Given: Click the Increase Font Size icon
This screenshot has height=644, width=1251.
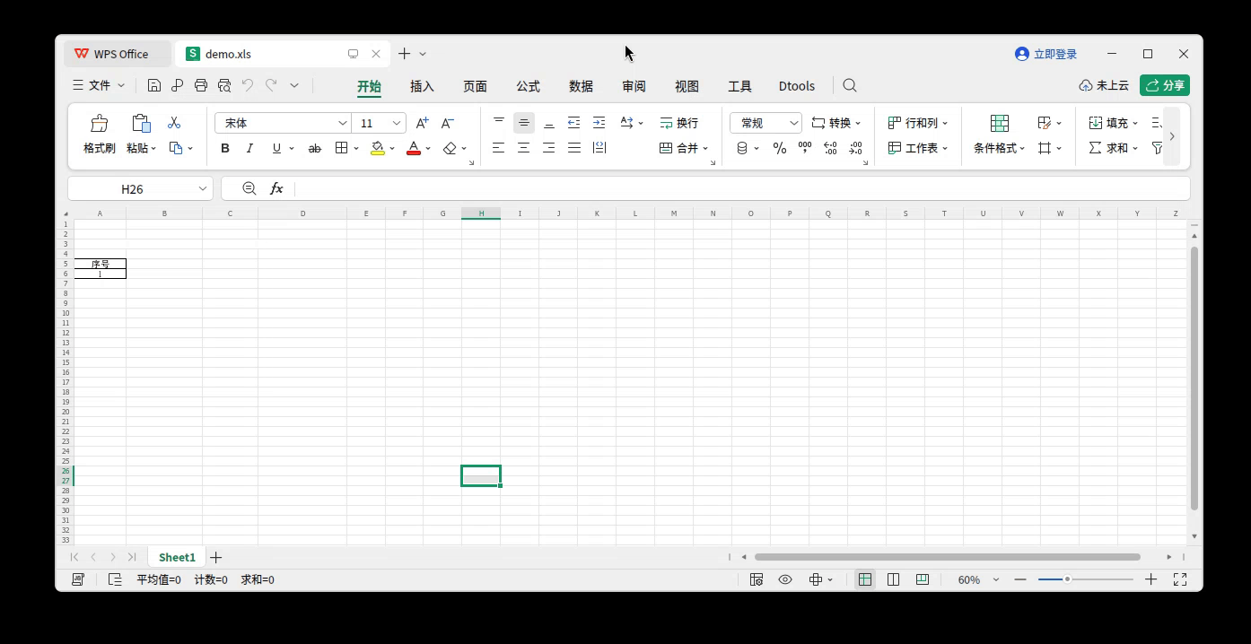Looking at the screenshot, I should tap(422, 123).
